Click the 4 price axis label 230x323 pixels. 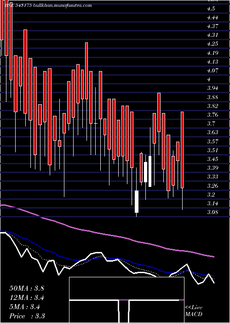click(209, 79)
